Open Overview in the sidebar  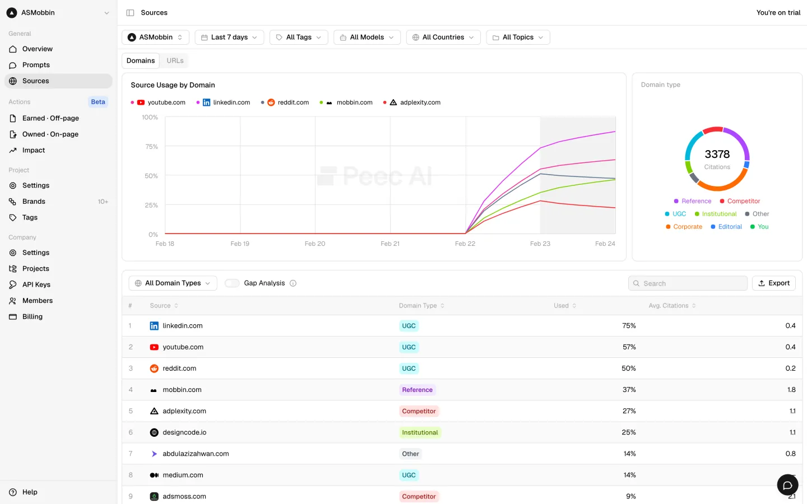coord(58,49)
